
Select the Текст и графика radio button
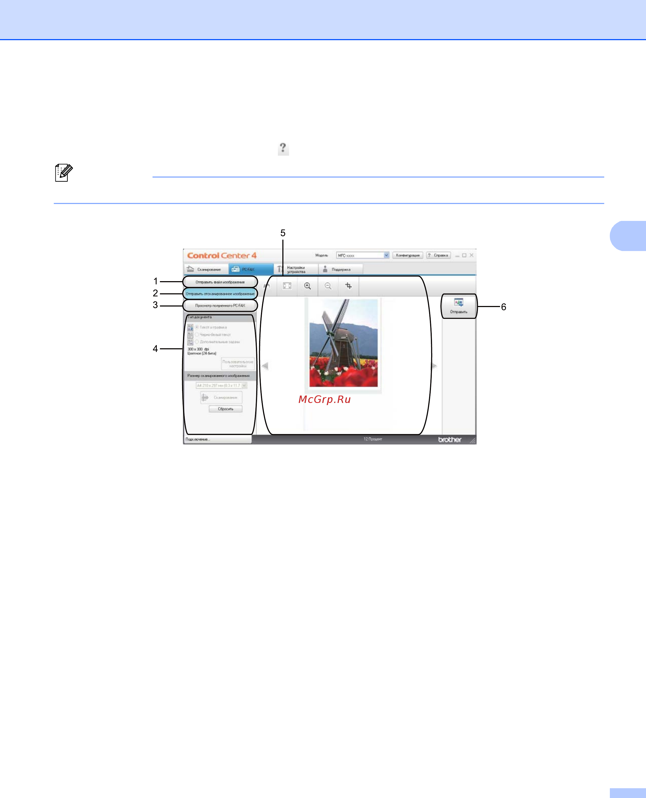pyautogui.click(x=197, y=327)
